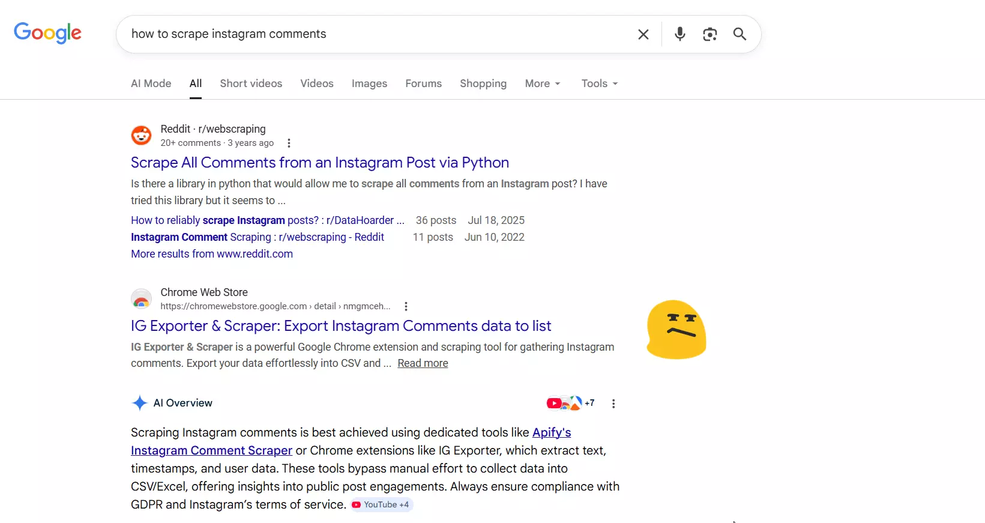Click "More results from www.reddit.com"
The width and height of the screenshot is (985, 523).
tap(211, 254)
